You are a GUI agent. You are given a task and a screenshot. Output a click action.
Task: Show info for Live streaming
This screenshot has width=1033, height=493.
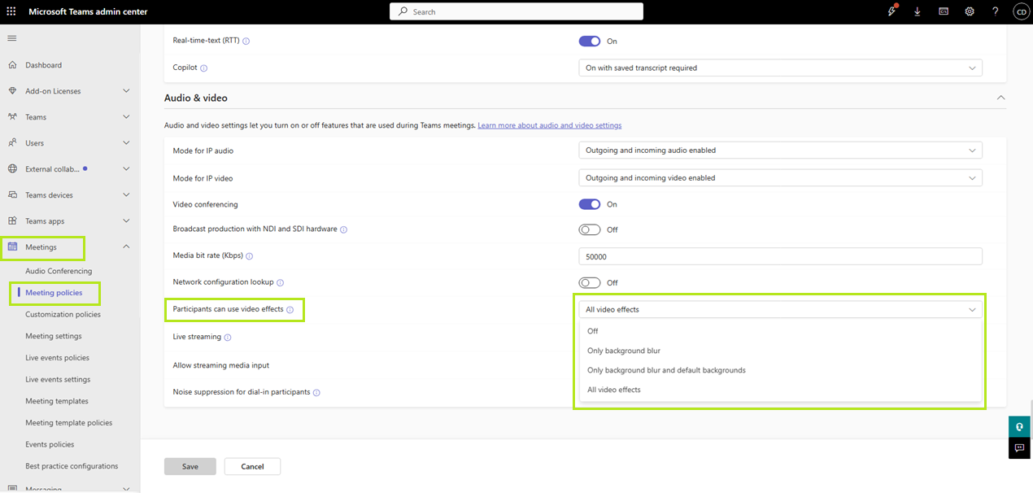228,338
